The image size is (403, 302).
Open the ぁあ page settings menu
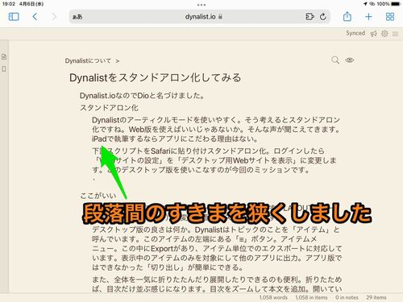[77, 17]
